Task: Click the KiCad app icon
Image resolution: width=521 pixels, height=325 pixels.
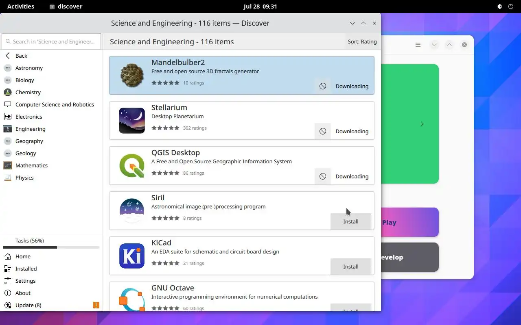Action: pyautogui.click(x=132, y=256)
